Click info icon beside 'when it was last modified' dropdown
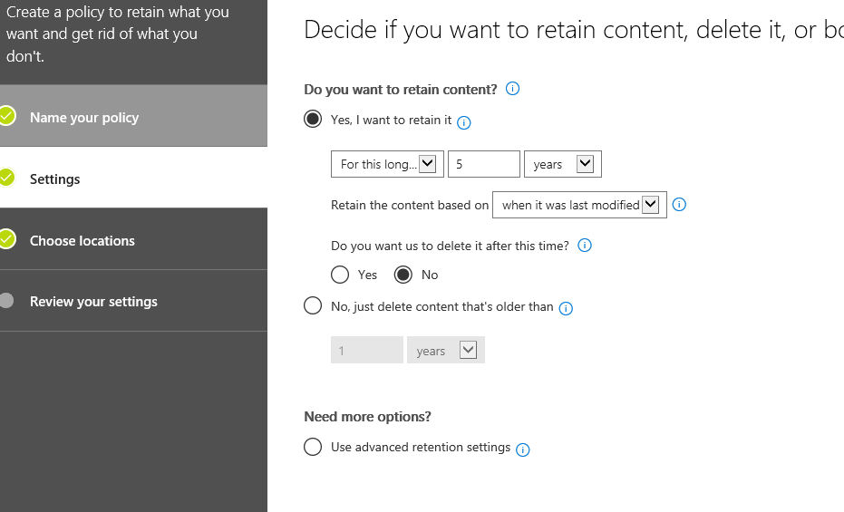 click(679, 205)
